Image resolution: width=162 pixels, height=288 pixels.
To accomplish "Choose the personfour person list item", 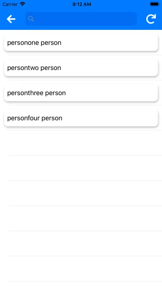I will [81, 118].
